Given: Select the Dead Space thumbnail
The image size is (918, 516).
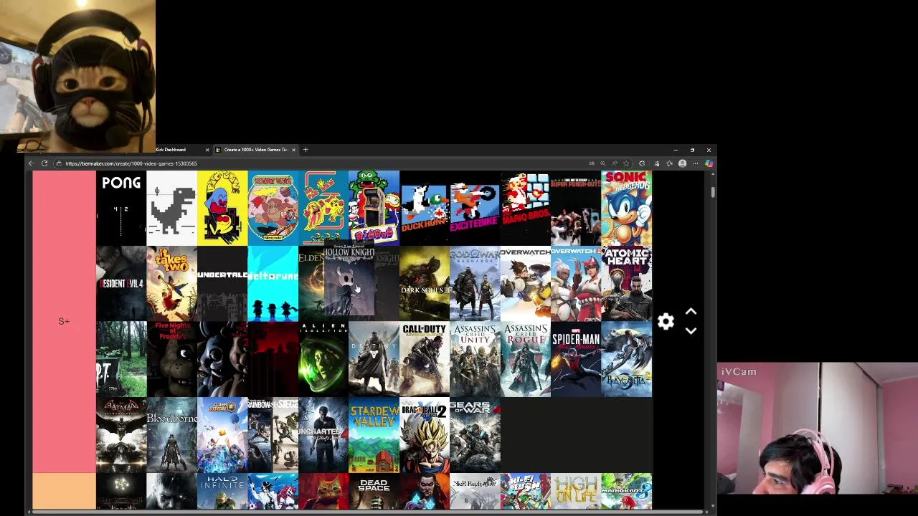Looking at the screenshot, I should [374, 492].
